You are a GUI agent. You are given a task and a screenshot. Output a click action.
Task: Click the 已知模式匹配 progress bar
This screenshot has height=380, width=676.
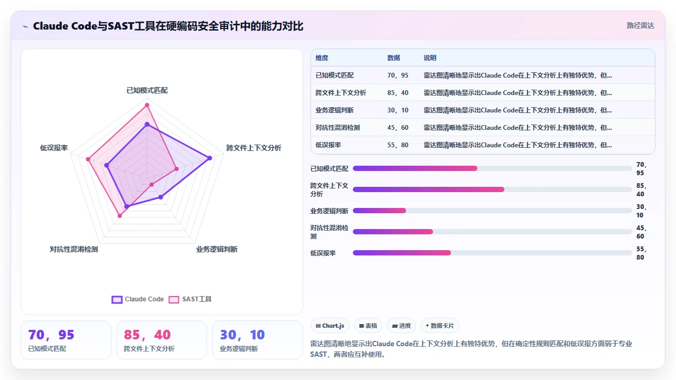(x=492, y=168)
